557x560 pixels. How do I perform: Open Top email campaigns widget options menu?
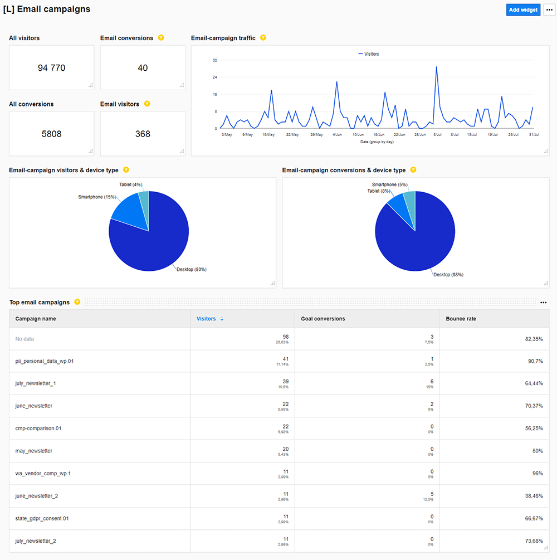[x=544, y=303]
